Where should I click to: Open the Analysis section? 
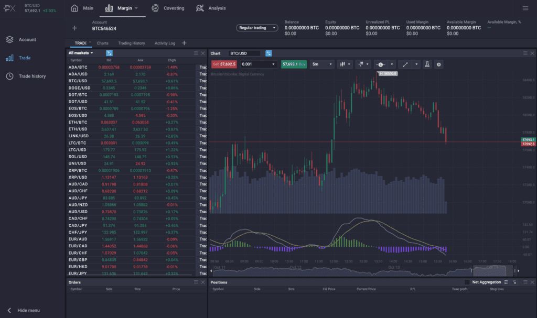point(211,8)
